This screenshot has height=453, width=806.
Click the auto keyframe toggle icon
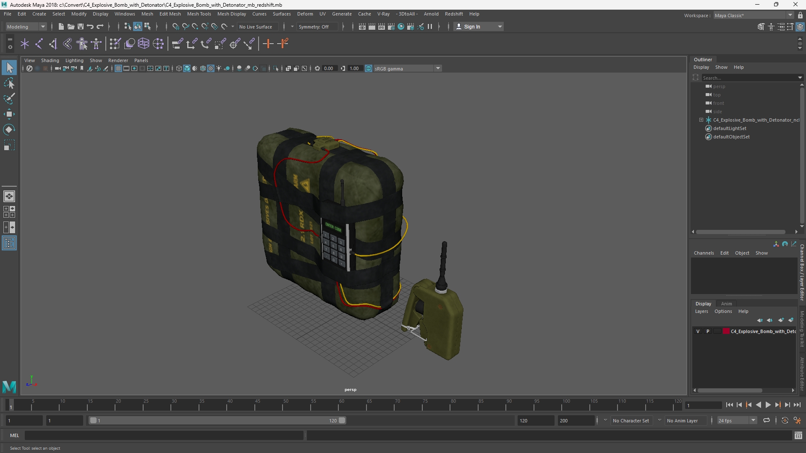tap(785, 420)
